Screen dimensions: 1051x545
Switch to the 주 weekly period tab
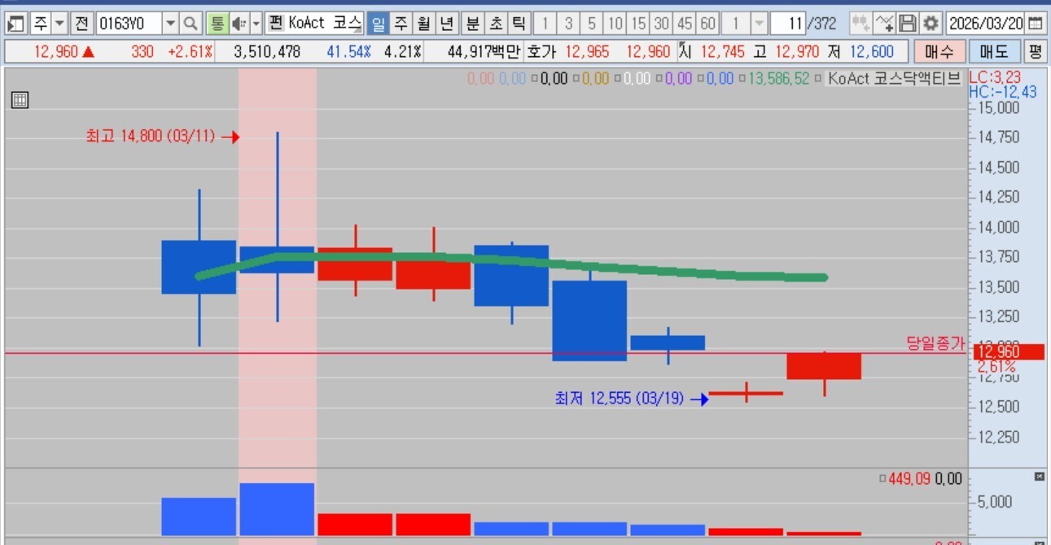(x=401, y=23)
